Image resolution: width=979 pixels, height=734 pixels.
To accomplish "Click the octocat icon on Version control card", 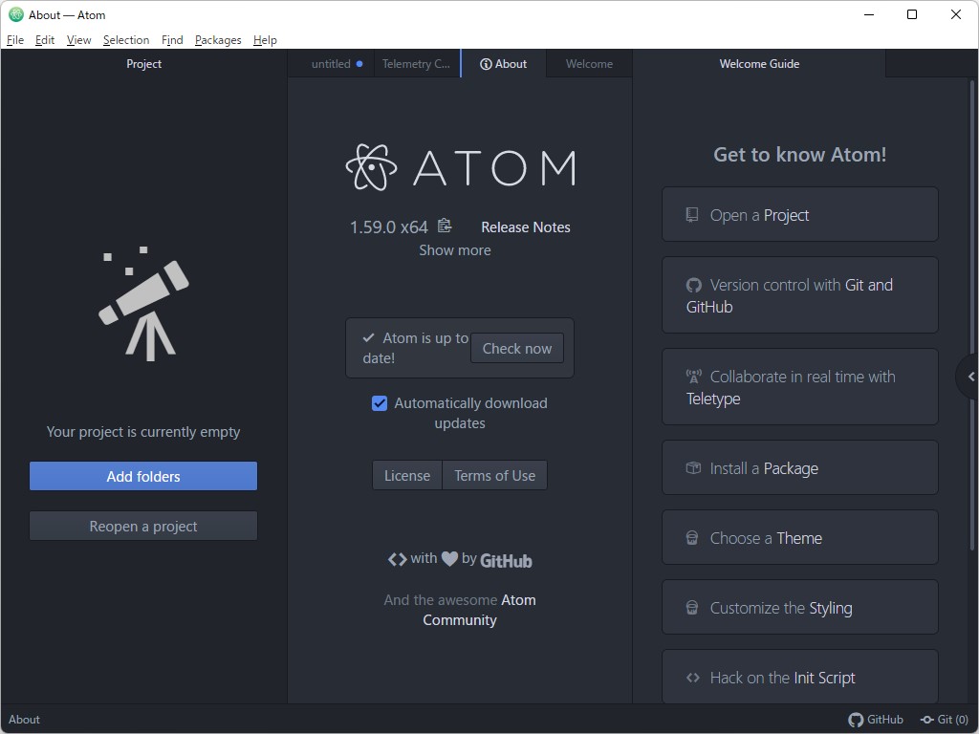I will 692,285.
